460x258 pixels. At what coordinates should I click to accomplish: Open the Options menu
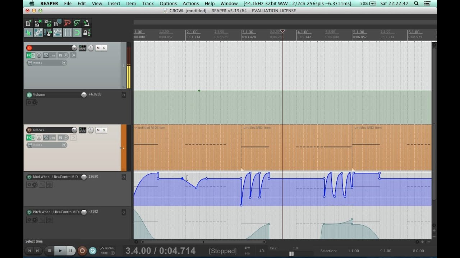(168, 4)
